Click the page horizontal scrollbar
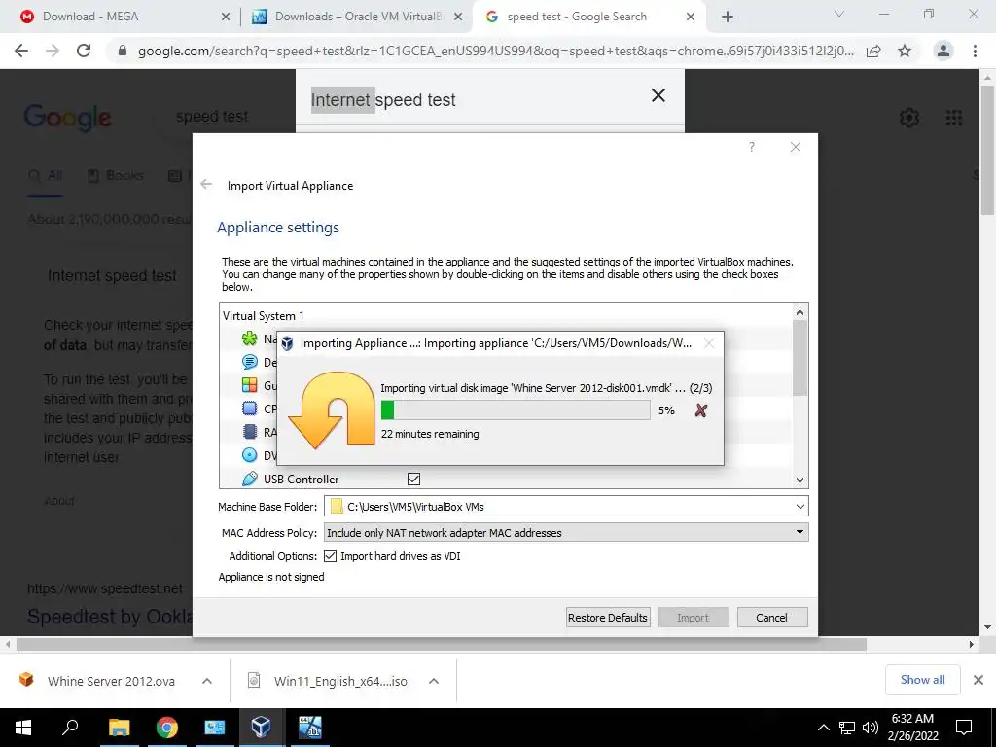Image resolution: width=996 pixels, height=747 pixels. (x=442, y=644)
